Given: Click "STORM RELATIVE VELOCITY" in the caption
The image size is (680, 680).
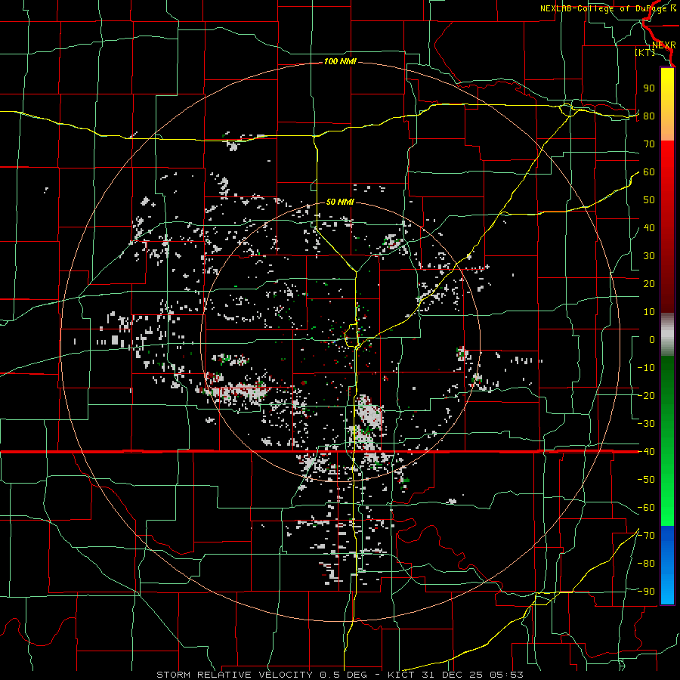Looking at the screenshot, I should click(236, 675).
